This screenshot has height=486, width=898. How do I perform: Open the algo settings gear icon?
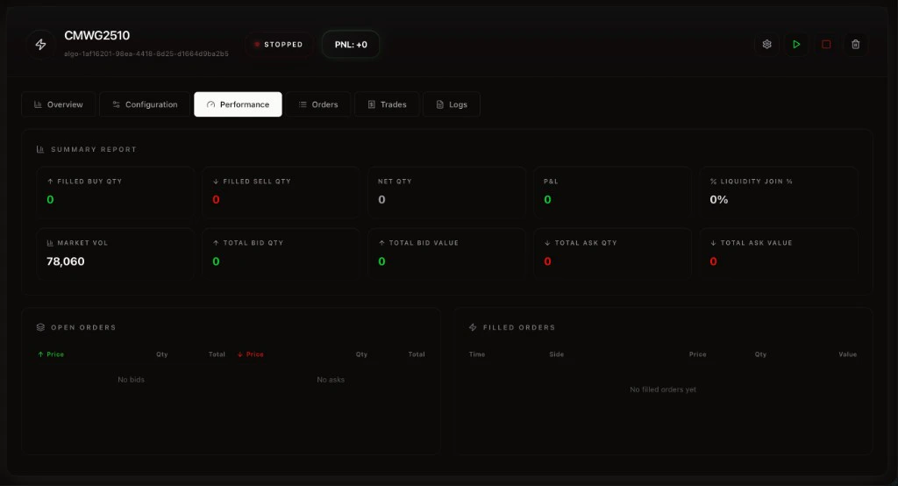point(766,44)
